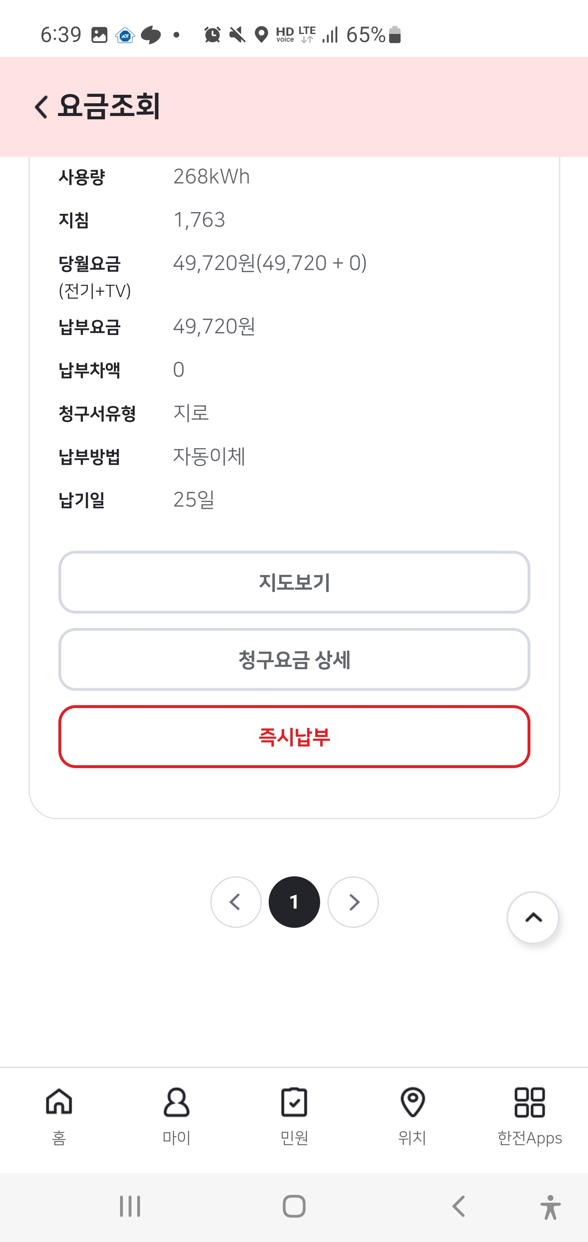Tap the scroll-to-top arrow button
Image resolution: width=588 pixels, height=1242 pixels.
(532, 918)
